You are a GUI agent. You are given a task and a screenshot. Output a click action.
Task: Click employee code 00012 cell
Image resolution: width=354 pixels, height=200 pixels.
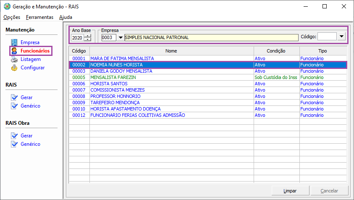79,115
